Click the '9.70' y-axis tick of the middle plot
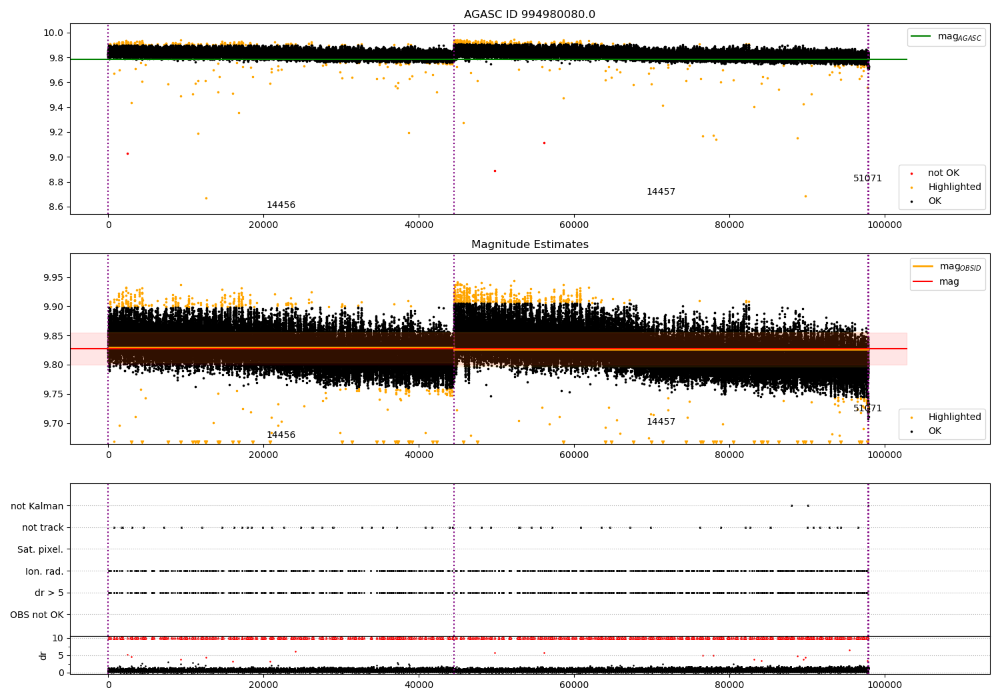 tap(53, 423)
